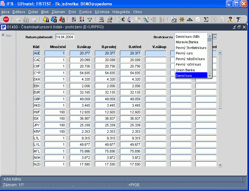Image resolution: width=249 pixels, height=191 pixels.
Task: Click the scissors cut icon
Action: click(121, 19)
